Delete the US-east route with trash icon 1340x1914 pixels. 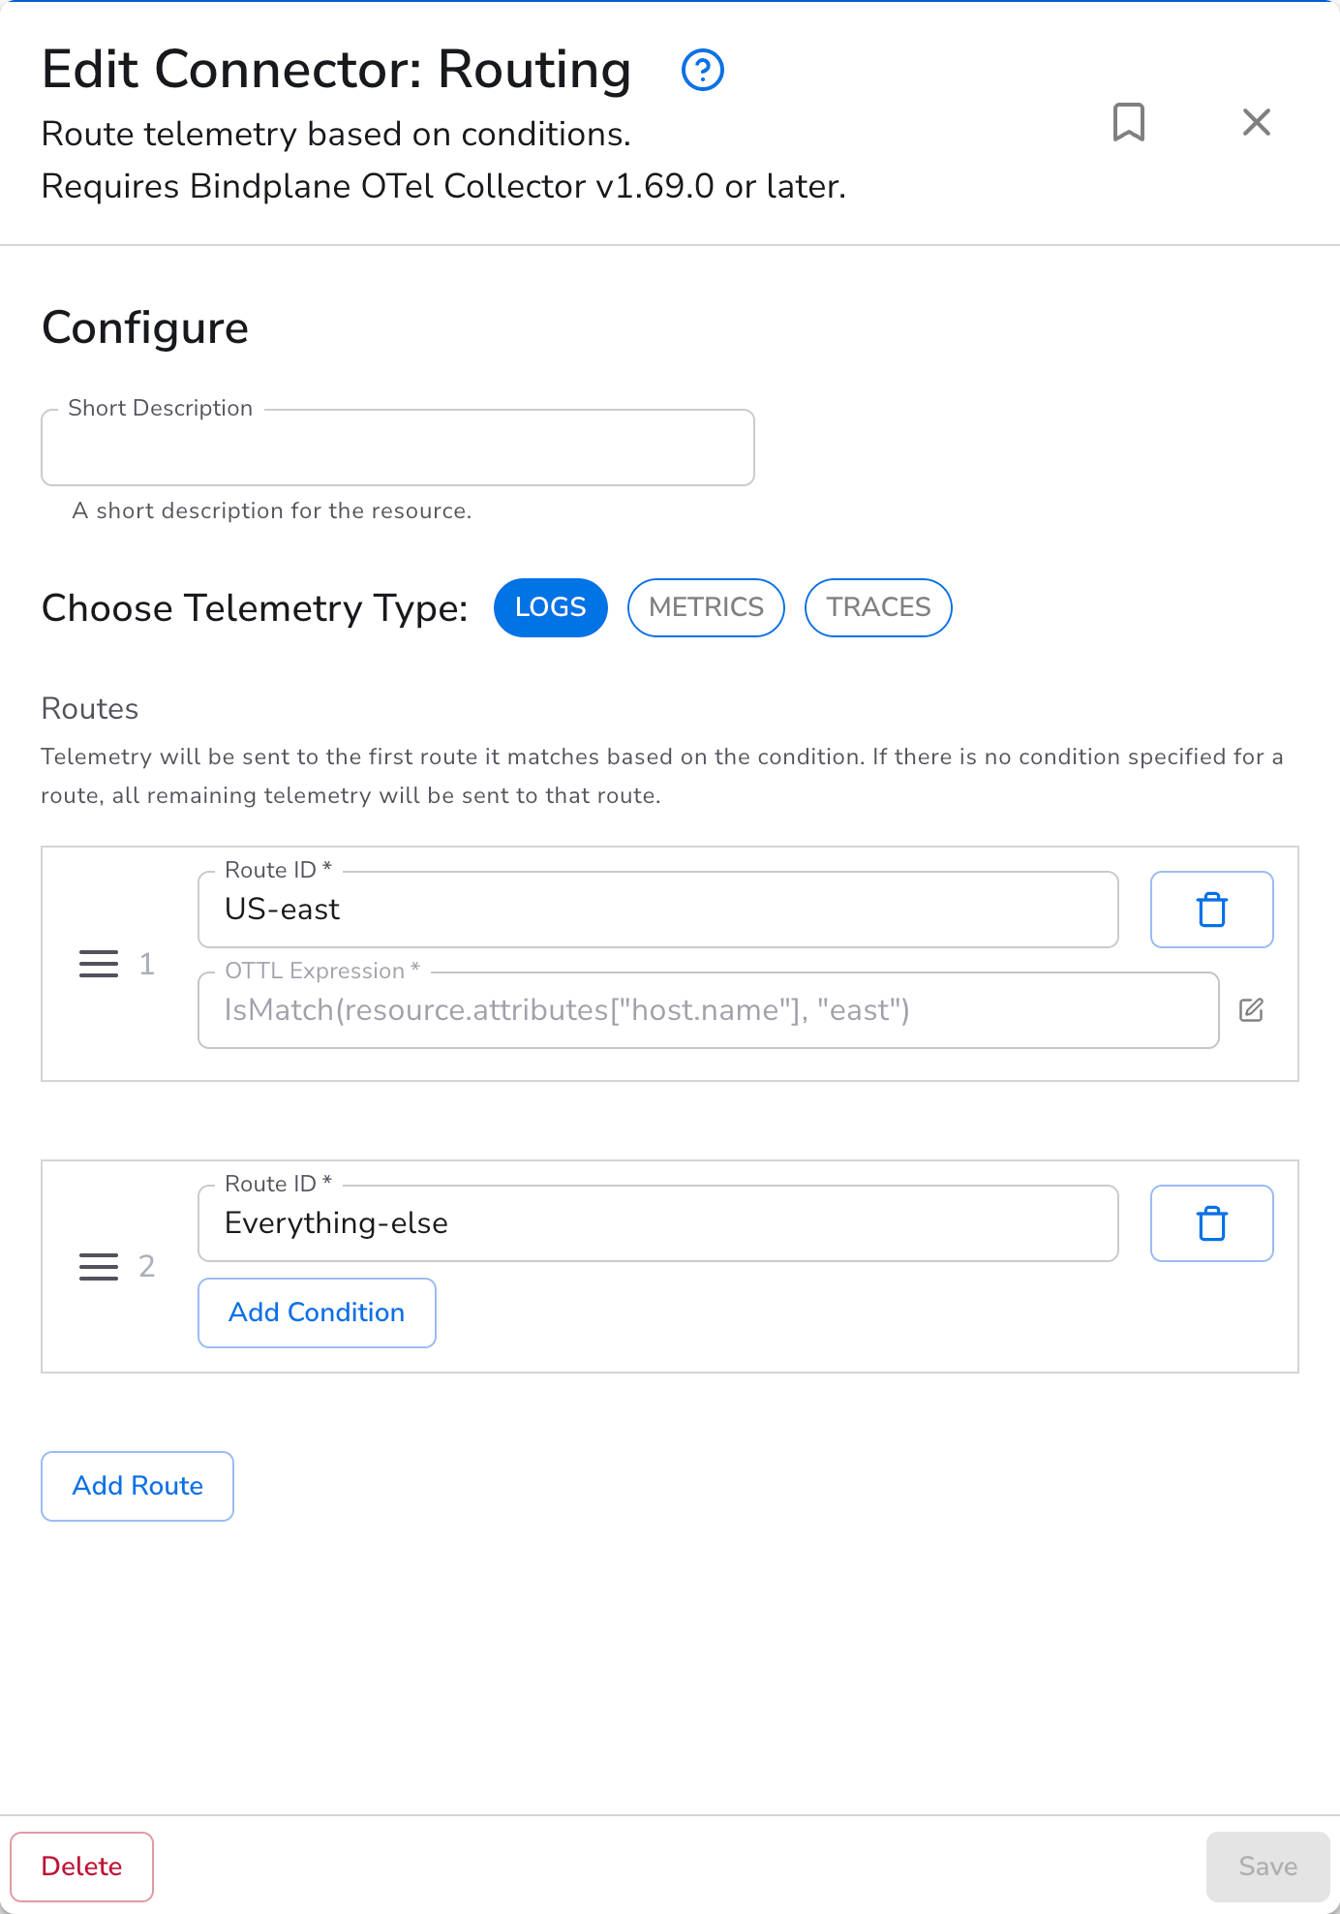1211,909
